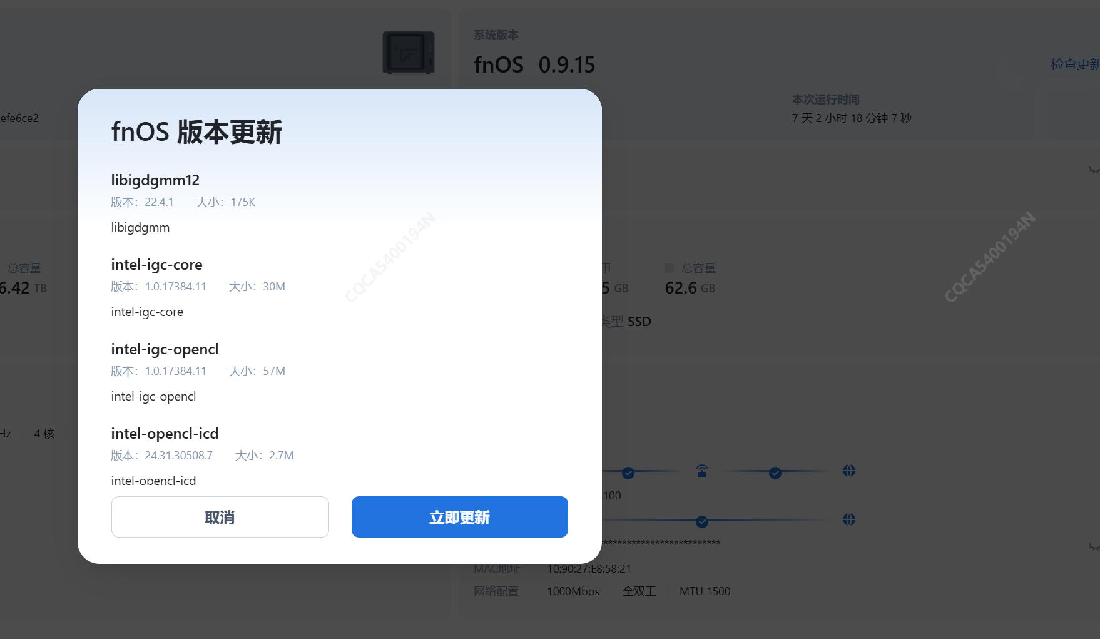Click the 取消 button
This screenshot has height=639, width=1100.
coord(220,517)
